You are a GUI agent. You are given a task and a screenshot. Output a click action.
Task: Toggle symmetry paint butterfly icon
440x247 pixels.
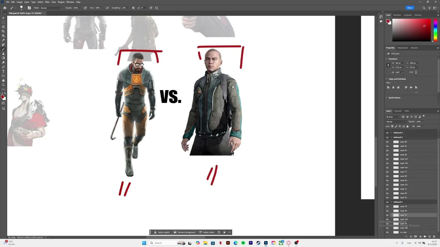pos(156,8)
